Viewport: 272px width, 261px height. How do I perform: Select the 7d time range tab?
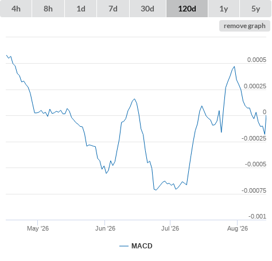(113, 9)
